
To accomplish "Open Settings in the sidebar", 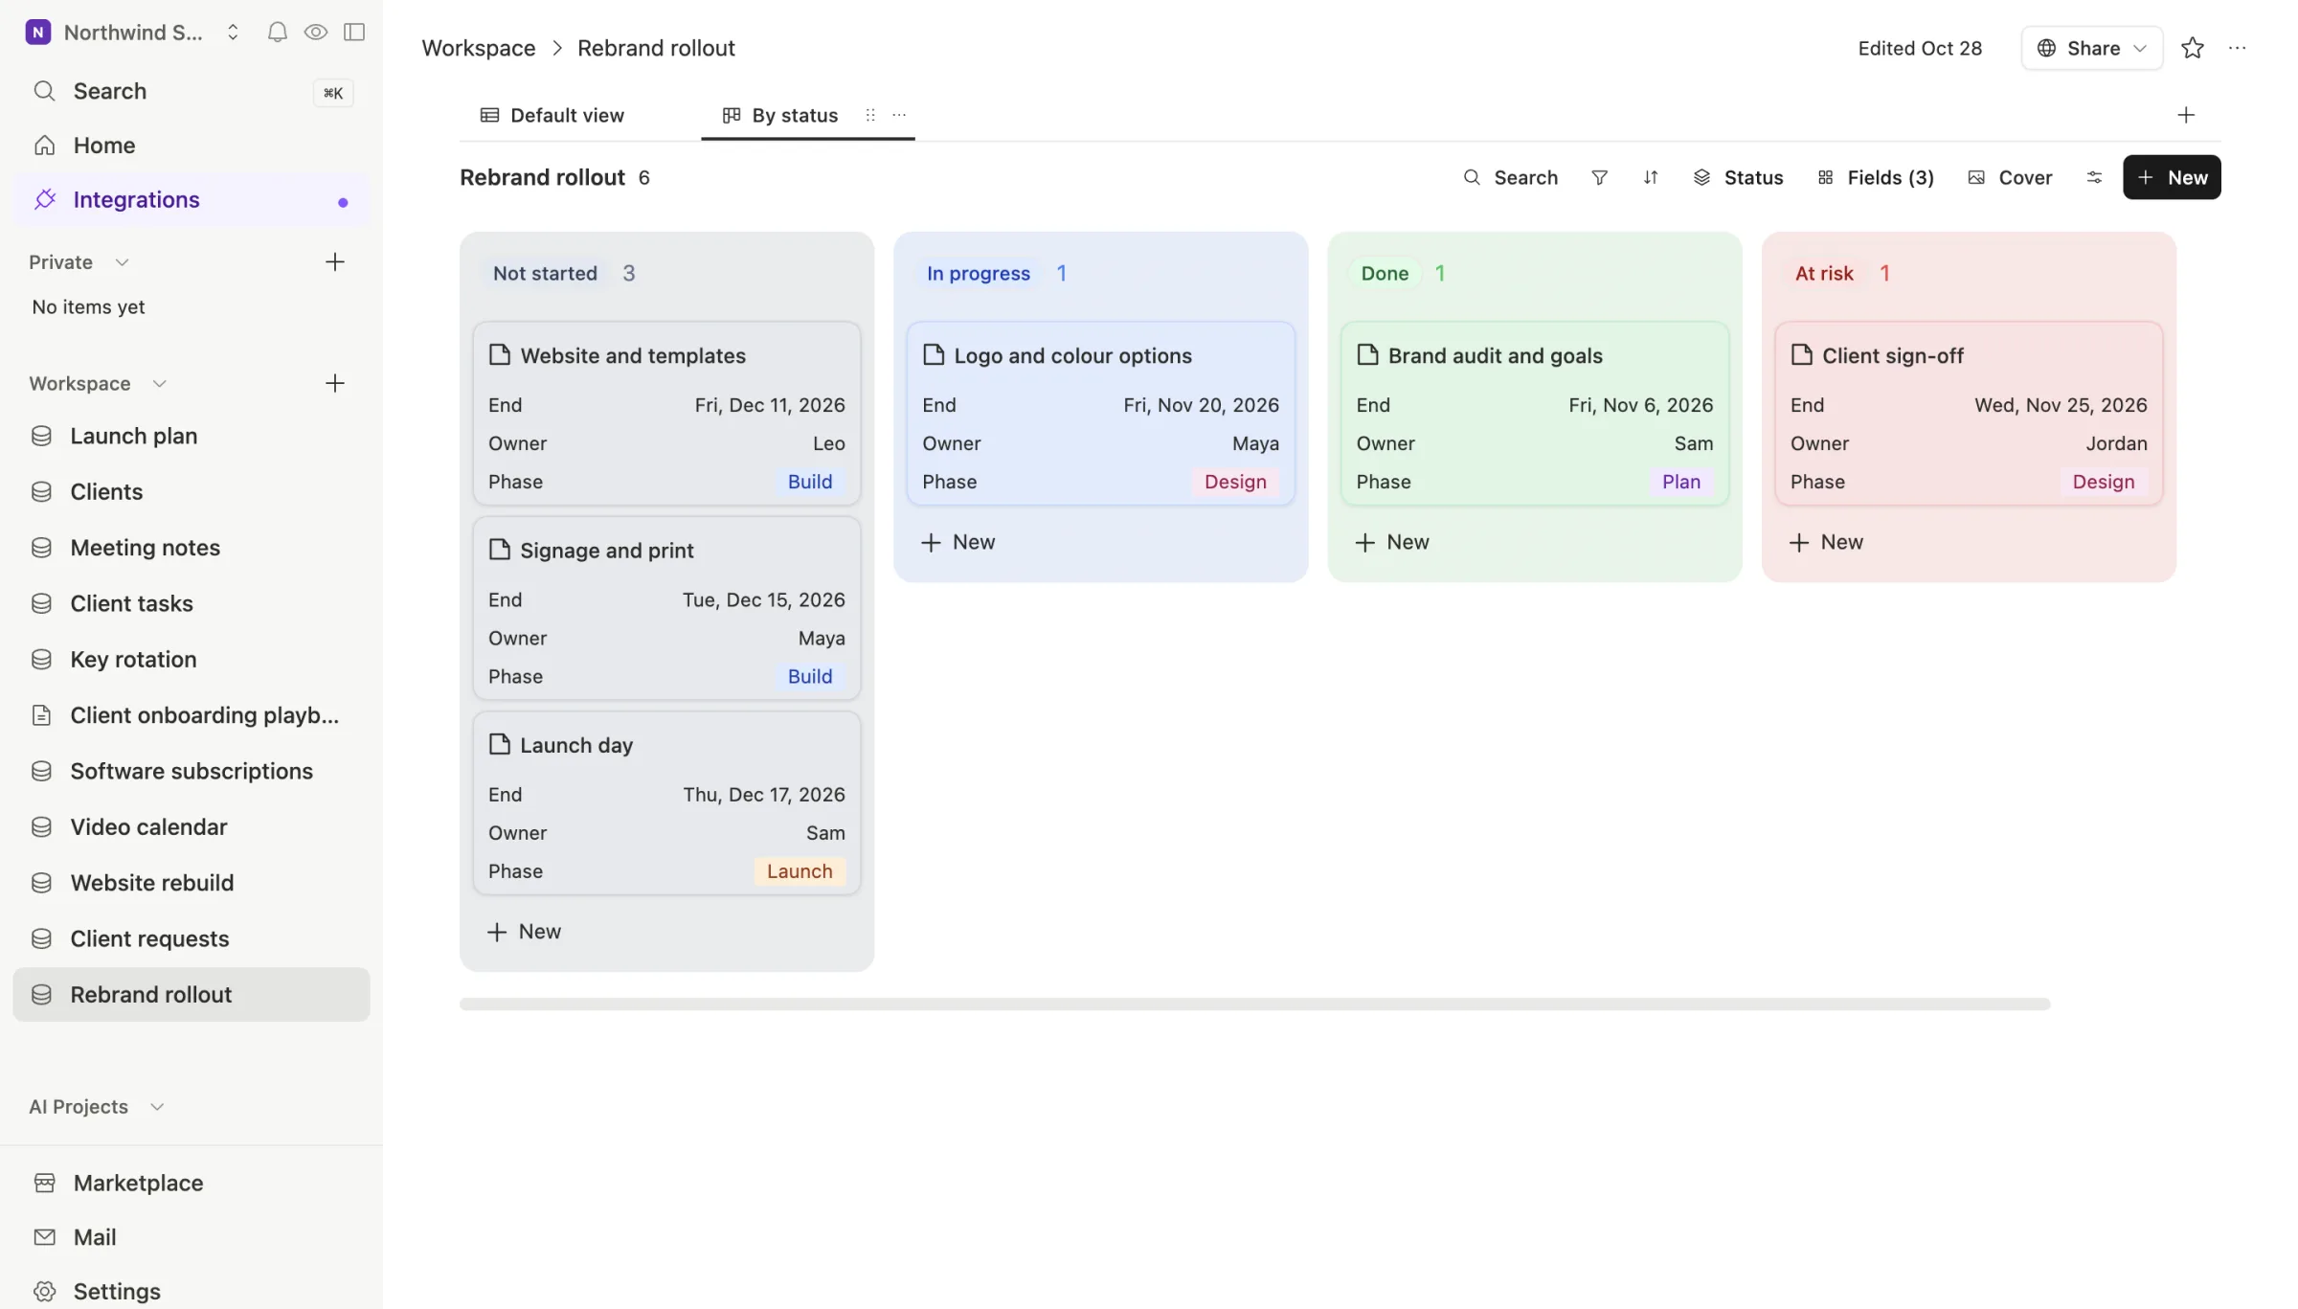I will [x=191, y=1291].
